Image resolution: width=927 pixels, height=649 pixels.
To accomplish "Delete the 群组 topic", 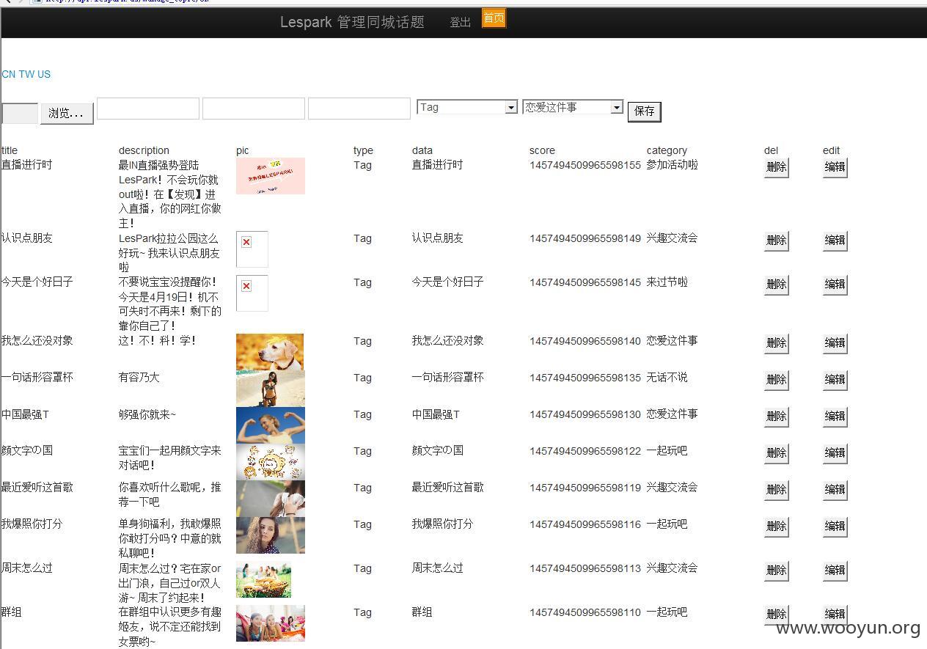I will (776, 615).
